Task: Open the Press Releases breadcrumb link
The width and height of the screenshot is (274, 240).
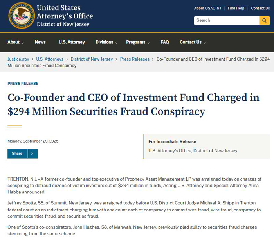Action: pos(135,59)
